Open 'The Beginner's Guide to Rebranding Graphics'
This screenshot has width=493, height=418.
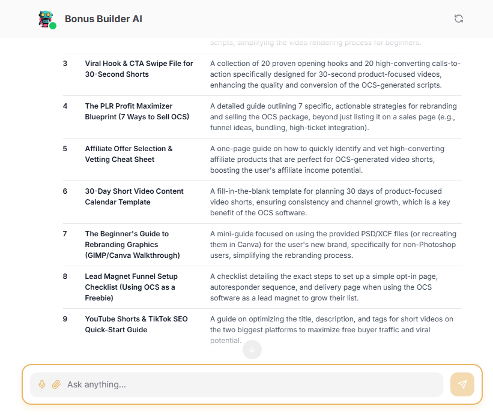[x=138, y=245]
